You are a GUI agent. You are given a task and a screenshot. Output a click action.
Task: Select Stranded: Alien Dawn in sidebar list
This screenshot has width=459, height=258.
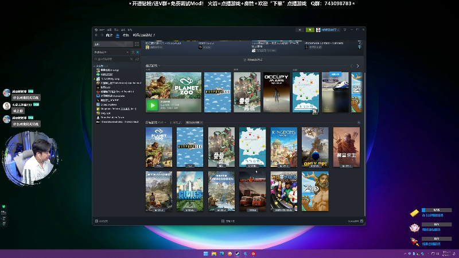pos(112,118)
